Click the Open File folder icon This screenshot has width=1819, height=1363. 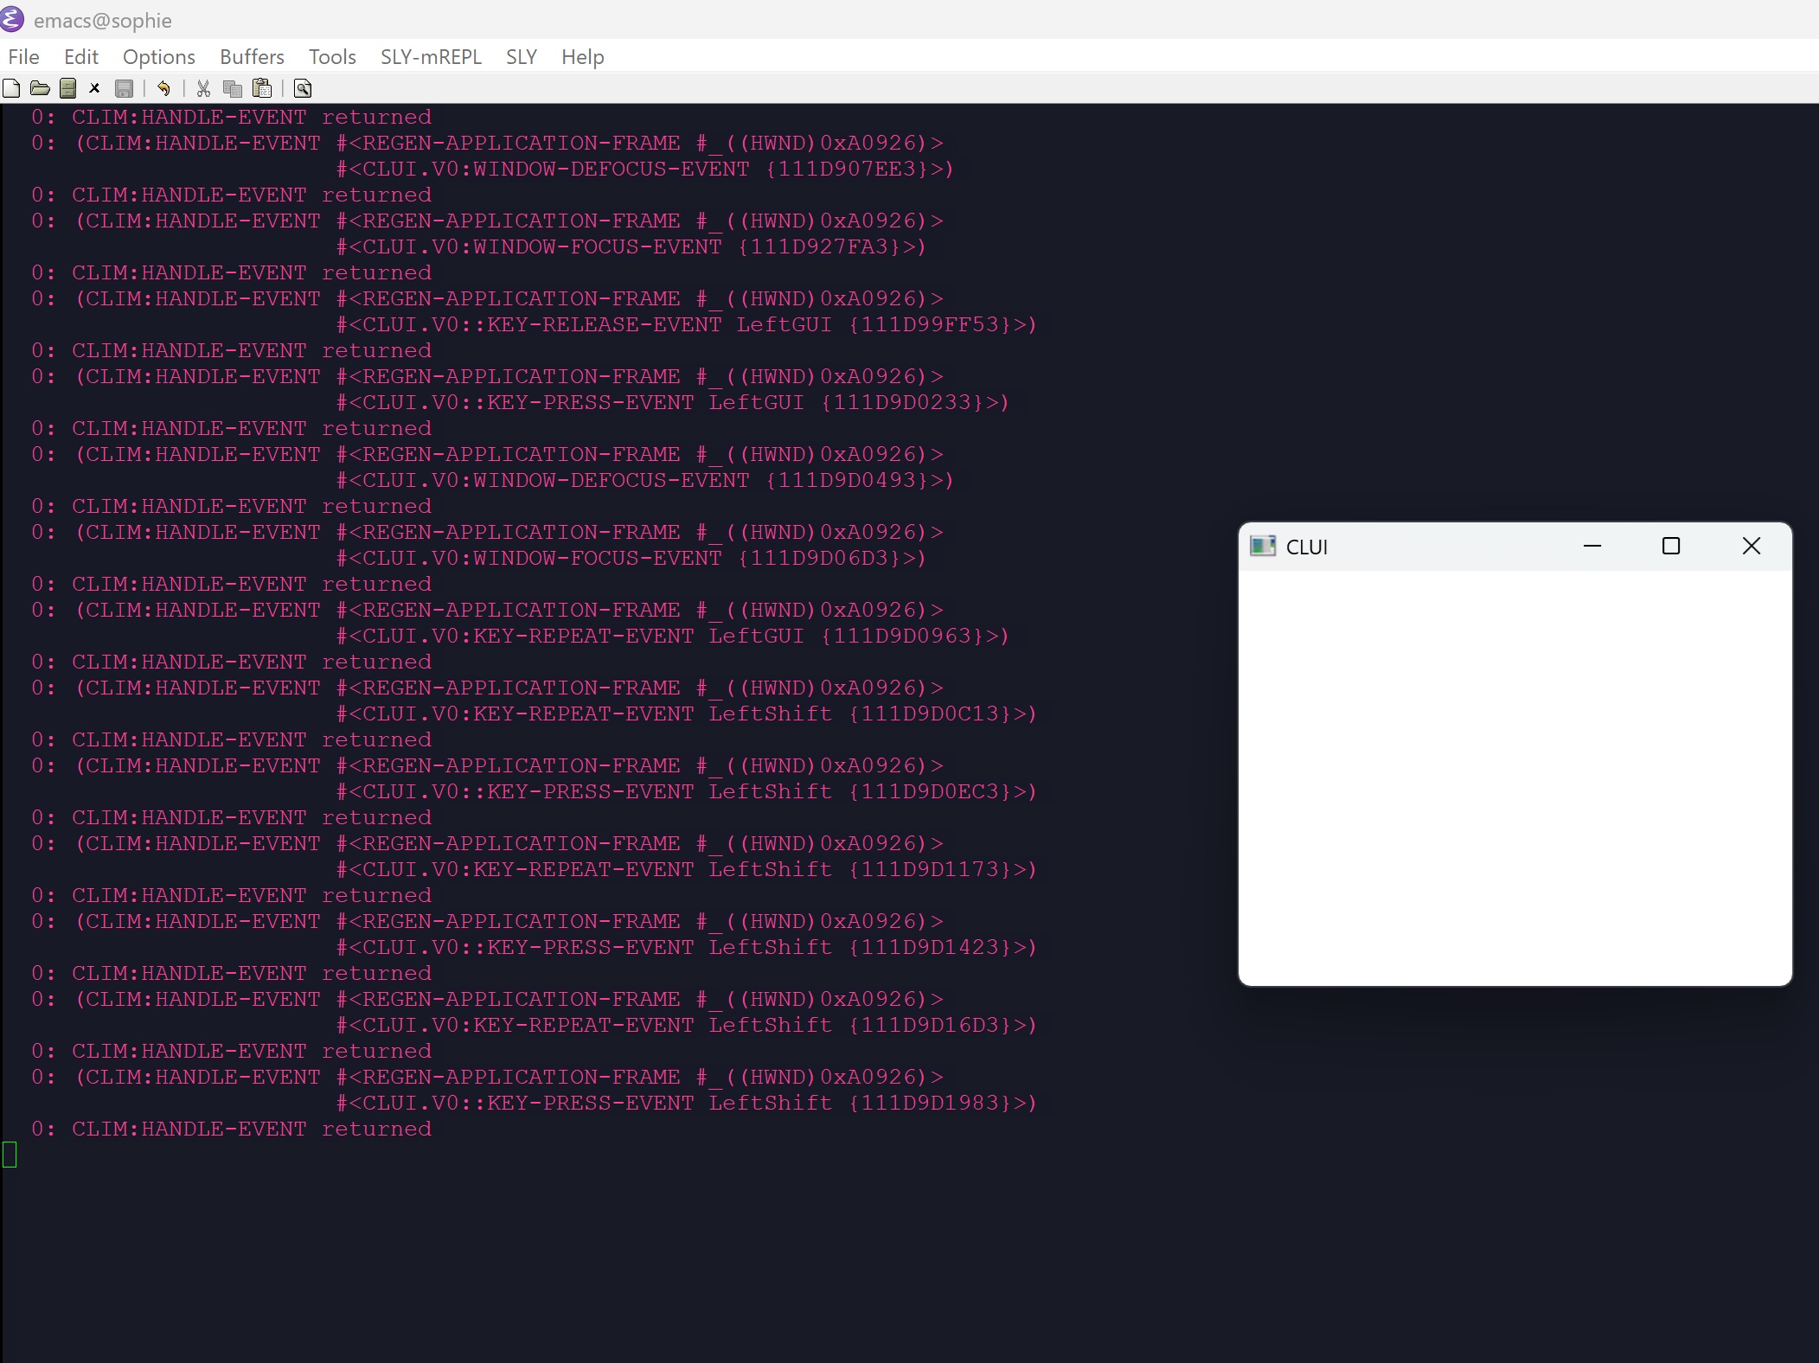pyautogui.click(x=40, y=88)
